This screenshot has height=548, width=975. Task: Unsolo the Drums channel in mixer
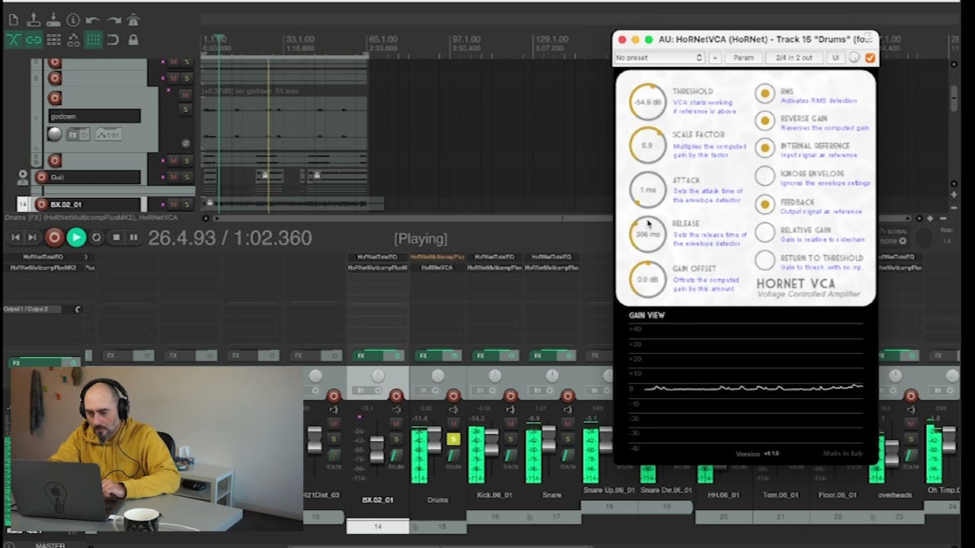pos(453,439)
